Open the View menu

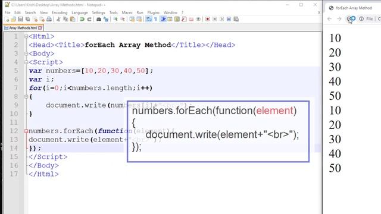coord(43,12)
